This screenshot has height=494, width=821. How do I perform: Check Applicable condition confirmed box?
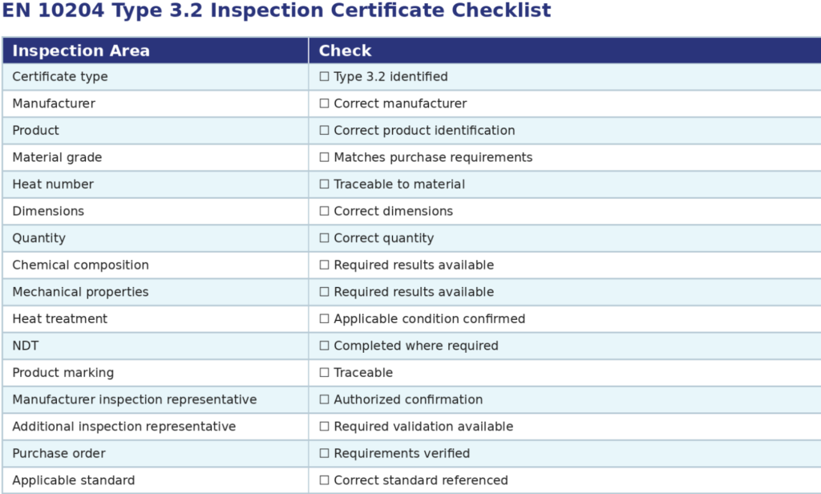[x=324, y=319]
